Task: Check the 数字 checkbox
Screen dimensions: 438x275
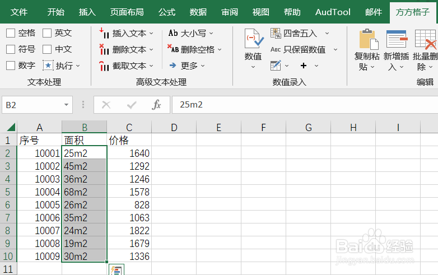Action: (x=11, y=66)
